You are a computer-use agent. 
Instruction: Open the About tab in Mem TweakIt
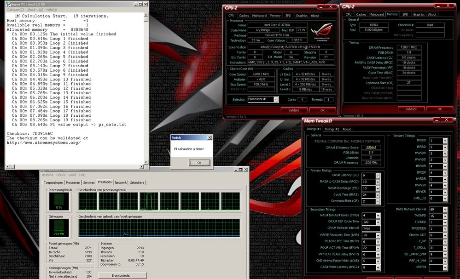[x=346, y=129]
